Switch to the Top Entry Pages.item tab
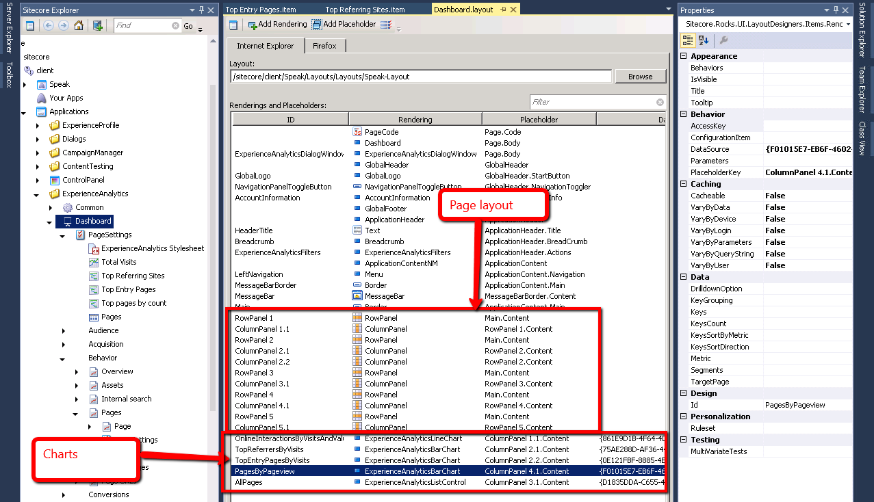The image size is (874, 502). [260, 10]
